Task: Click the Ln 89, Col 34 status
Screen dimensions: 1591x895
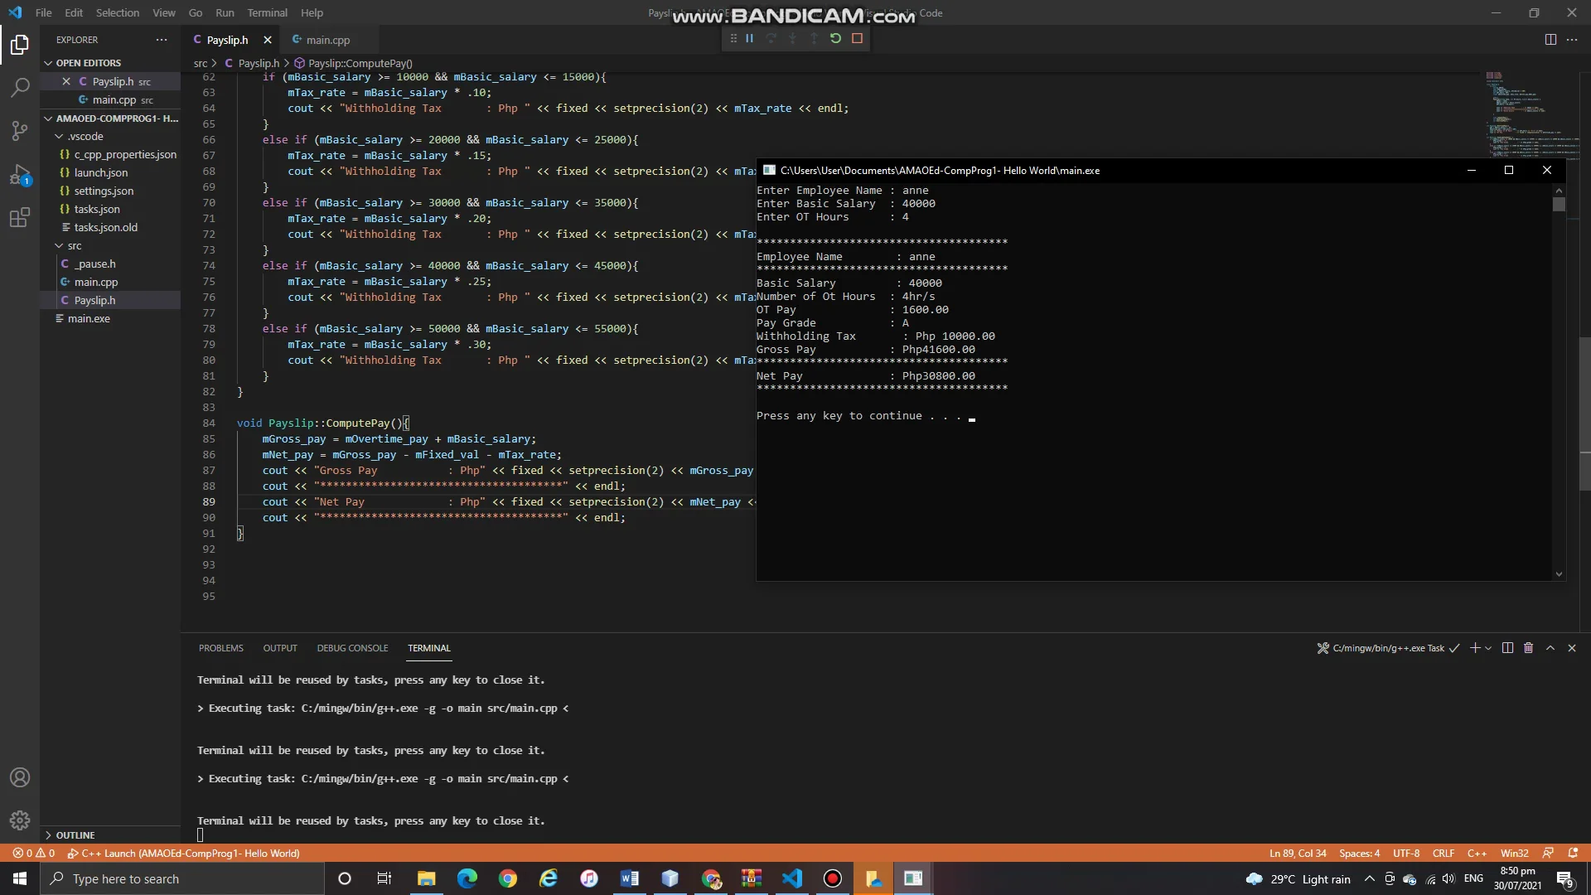Action: 1298,853
